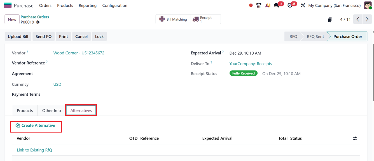Viewport: 374px width, 161px height.
Task: Click the Create Alternative button
Action: point(36,126)
